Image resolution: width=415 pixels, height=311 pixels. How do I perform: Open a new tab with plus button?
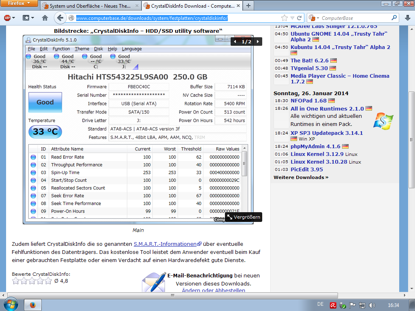[x=248, y=6]
